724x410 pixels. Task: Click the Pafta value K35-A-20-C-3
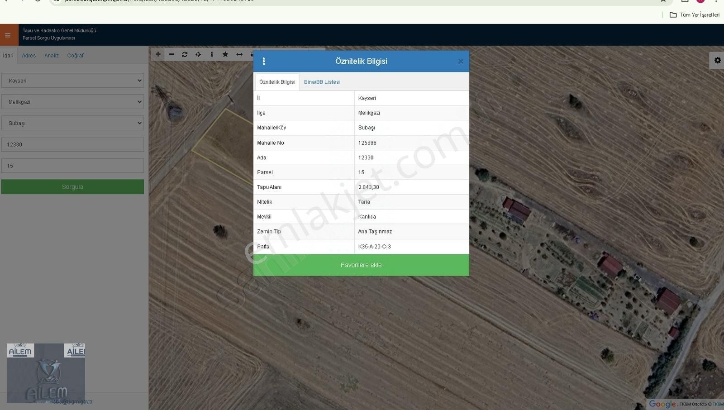pos(374,247)
